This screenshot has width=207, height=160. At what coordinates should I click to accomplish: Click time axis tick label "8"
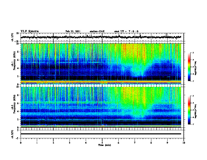[x=151, y=143]
